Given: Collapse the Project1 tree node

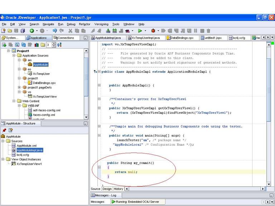Looking at the screenshot, I should click(8, 51).
